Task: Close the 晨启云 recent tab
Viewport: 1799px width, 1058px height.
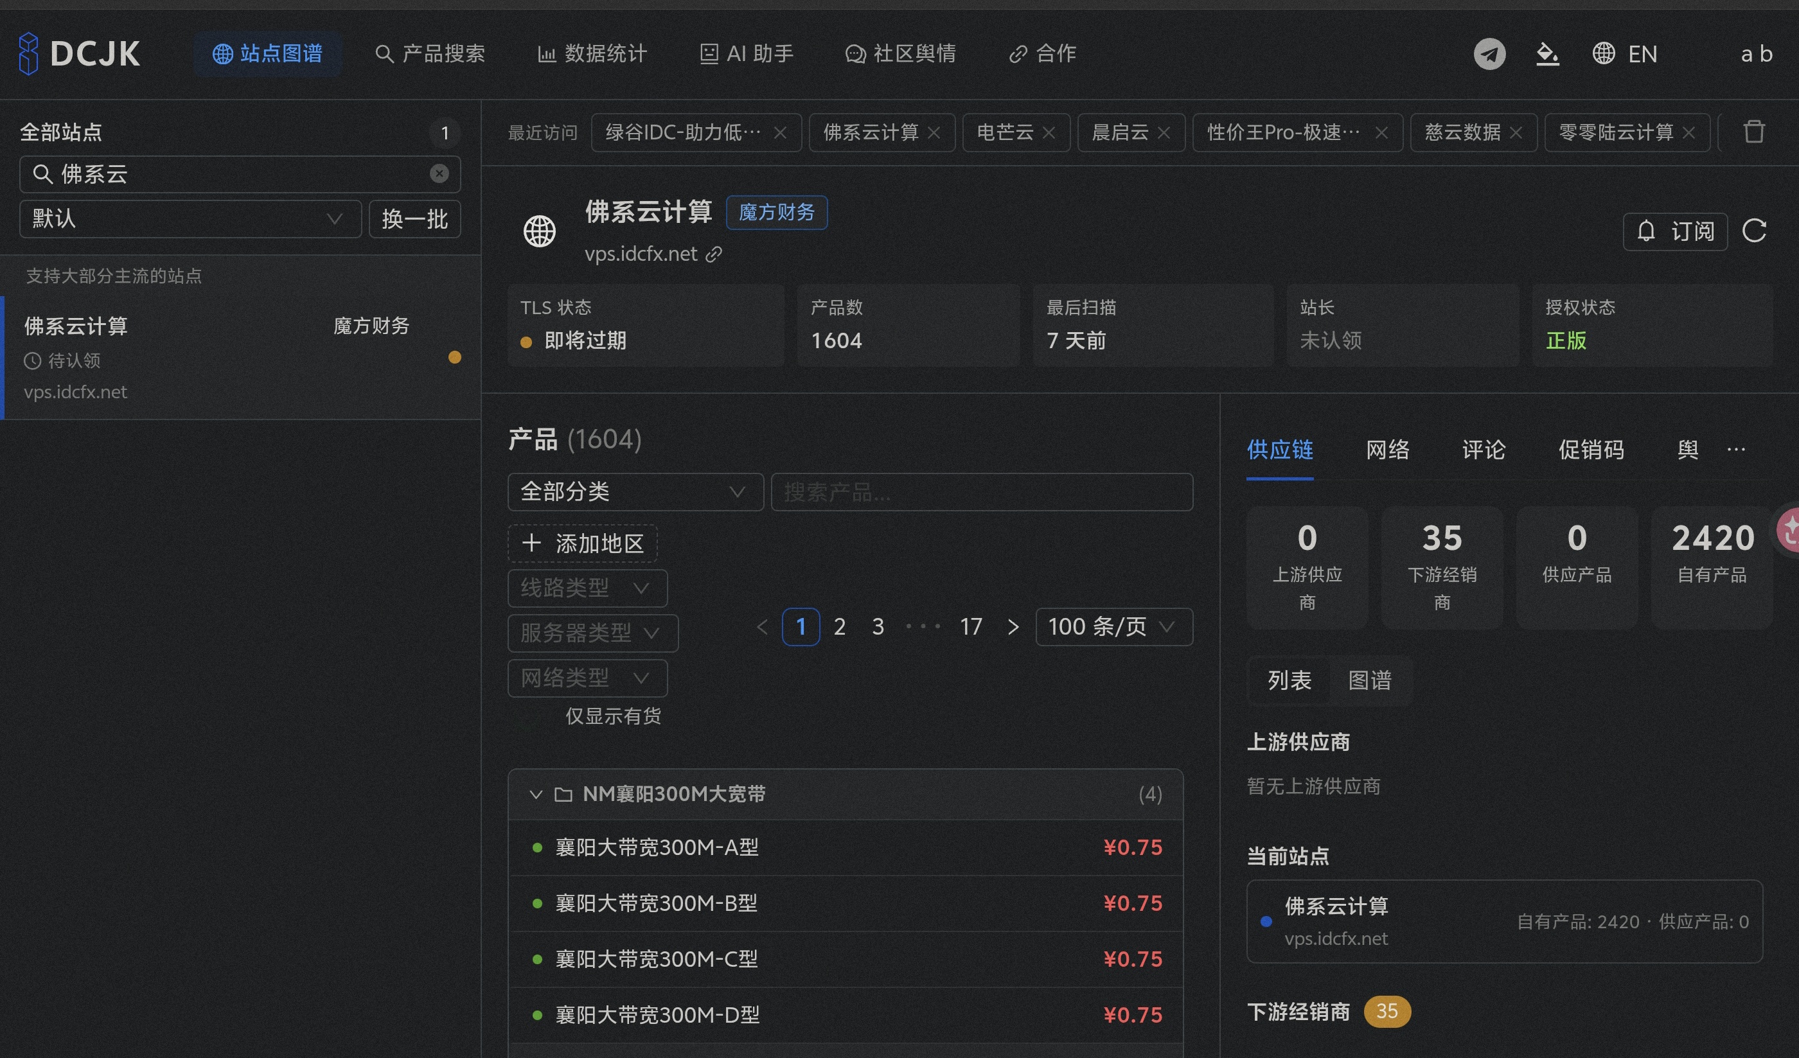Action: pos(1164,133)
